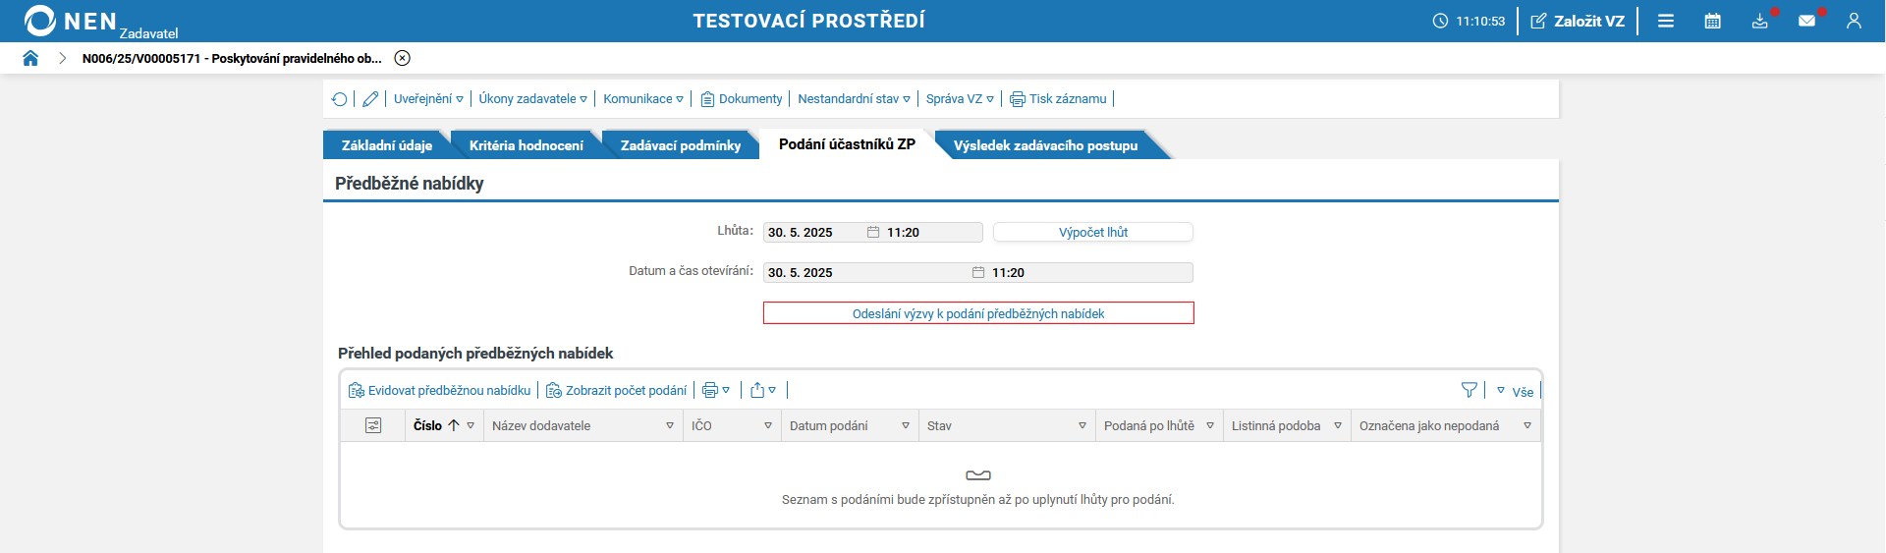Open the table column settings icon
Screen dimensions: 1886x553
373,425
